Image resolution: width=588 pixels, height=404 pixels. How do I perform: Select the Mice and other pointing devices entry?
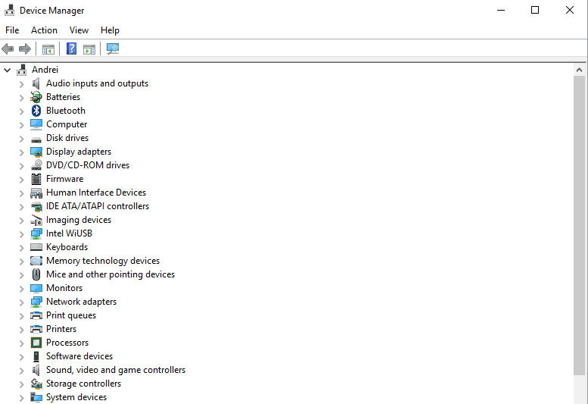[110, 274]
